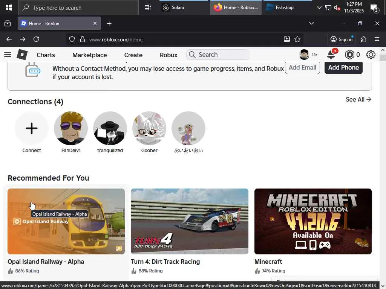This screenshot has width=386, height=289.
Task: Open the user avatar profile icon
Action: tap(304, 55)
